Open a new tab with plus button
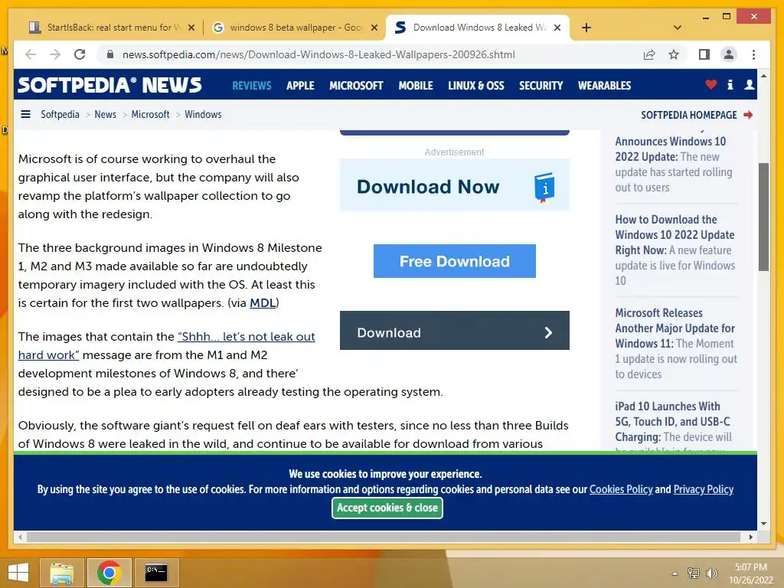The width and height of the screenshot is (784, 588). pyautogui.click(x=586, y=28)
